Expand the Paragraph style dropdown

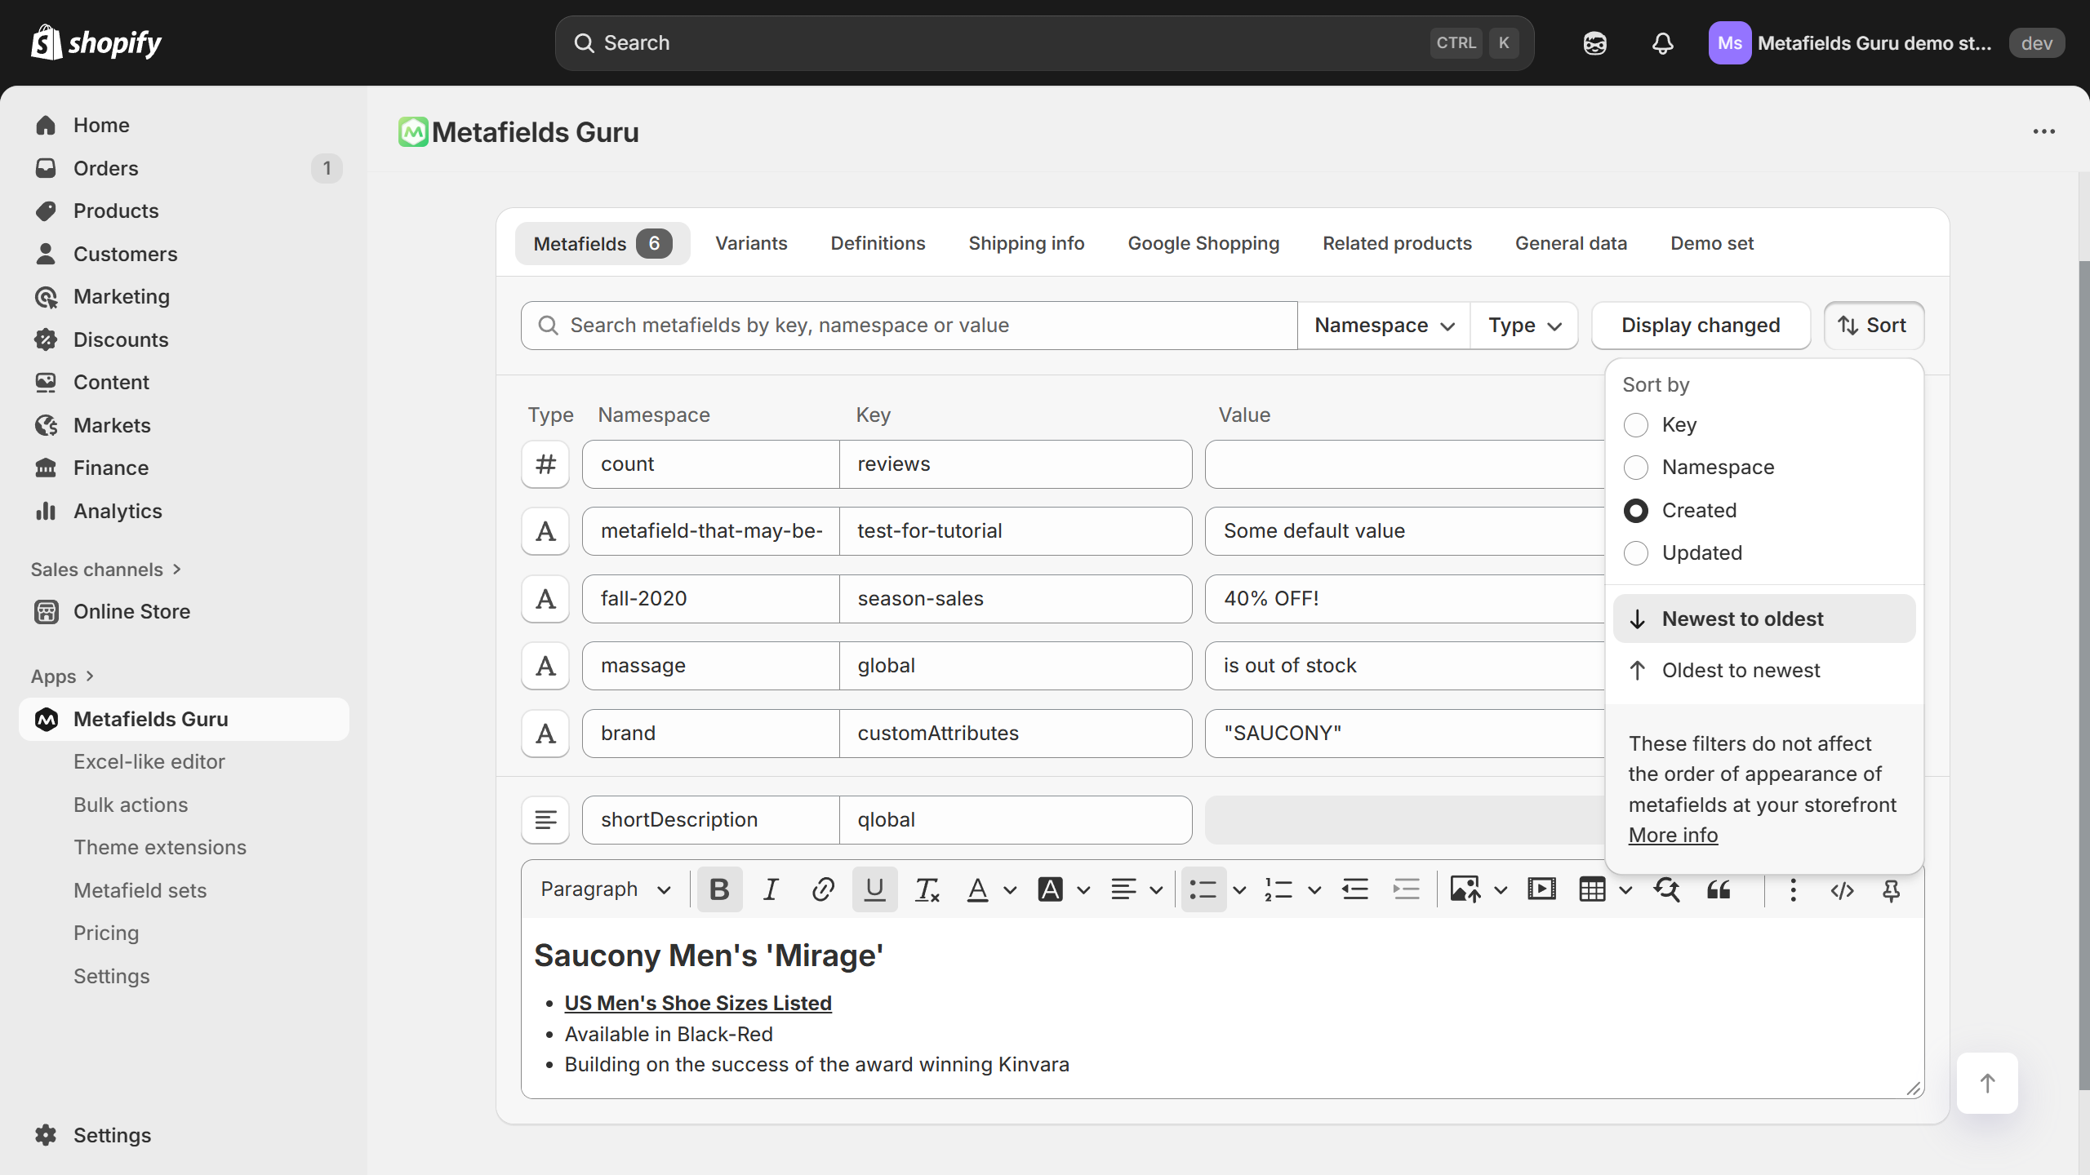coord(605,889)
